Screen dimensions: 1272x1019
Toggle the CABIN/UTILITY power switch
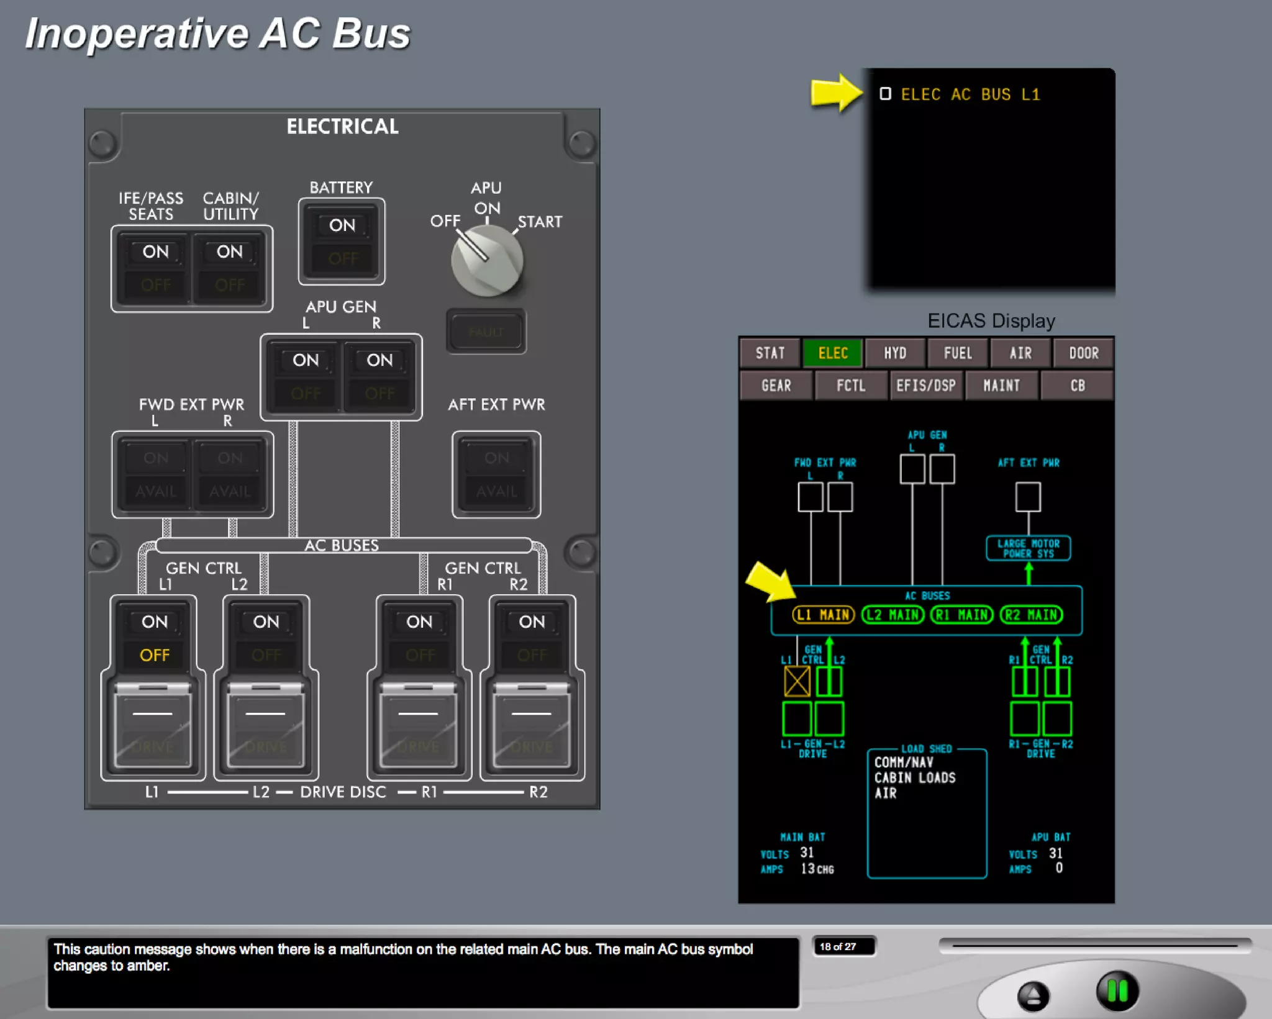click(229, 268)
